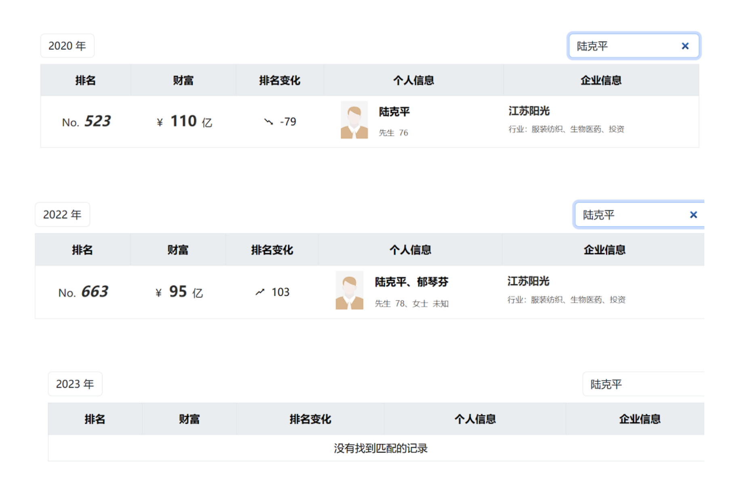
Task: Click 排名 header in the 2023 table
Action: [x=95, y=419]
